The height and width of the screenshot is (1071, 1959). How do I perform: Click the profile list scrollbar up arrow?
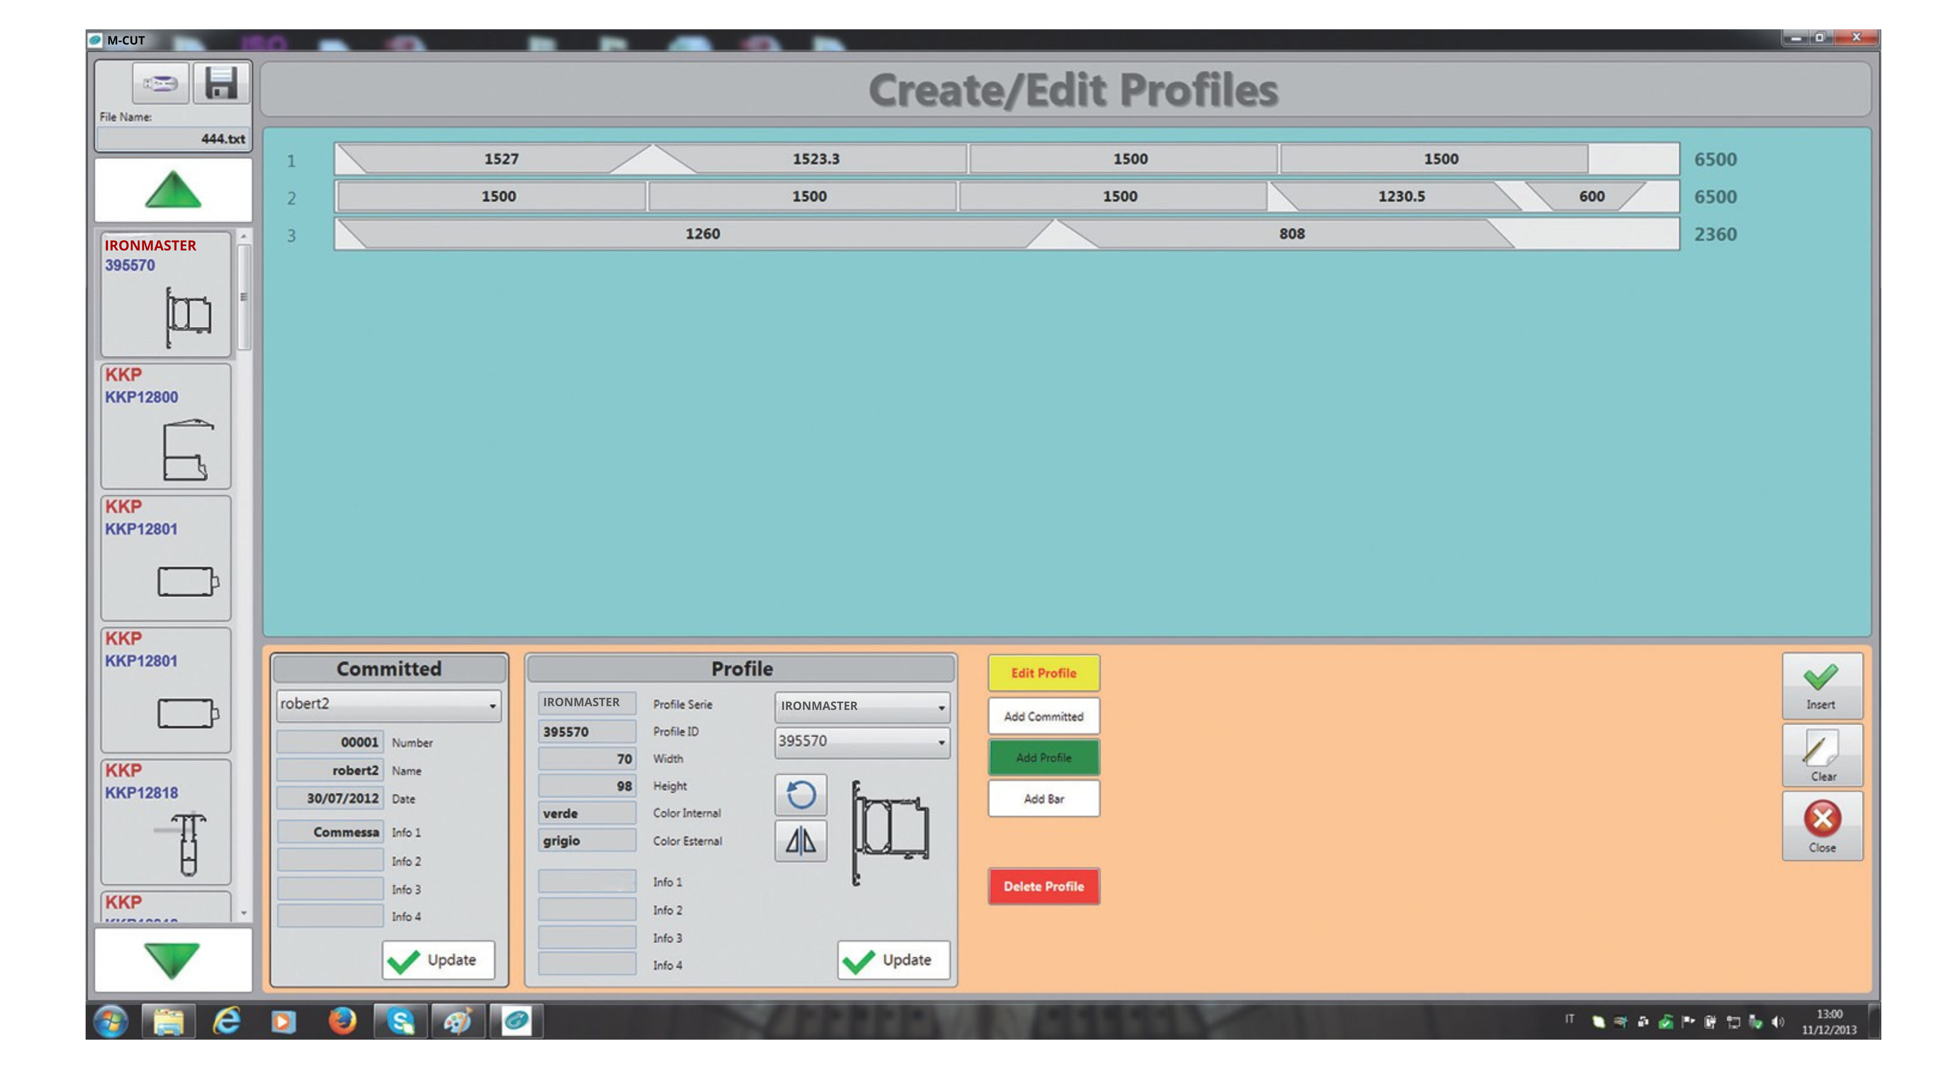(x=243, y=237)
